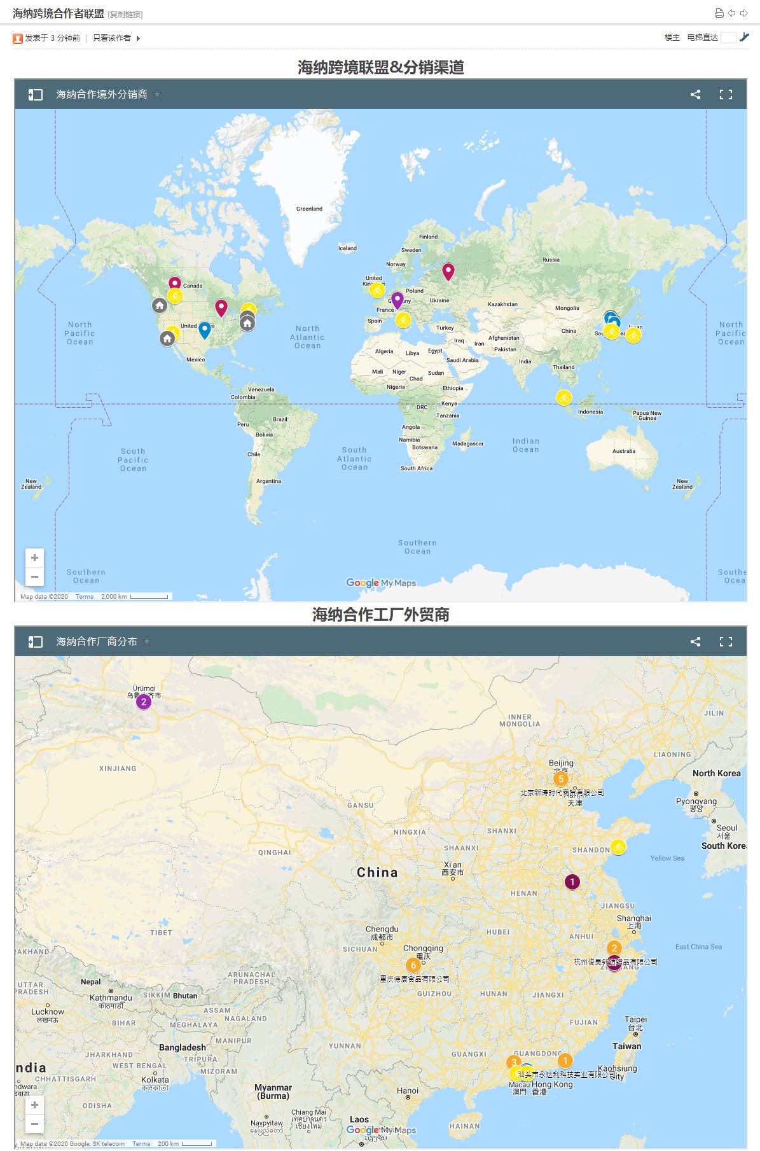The width and height of the screenshot is (760, 1151).
Task: Zoom out on the world map
Action: [x=34, y=577]
